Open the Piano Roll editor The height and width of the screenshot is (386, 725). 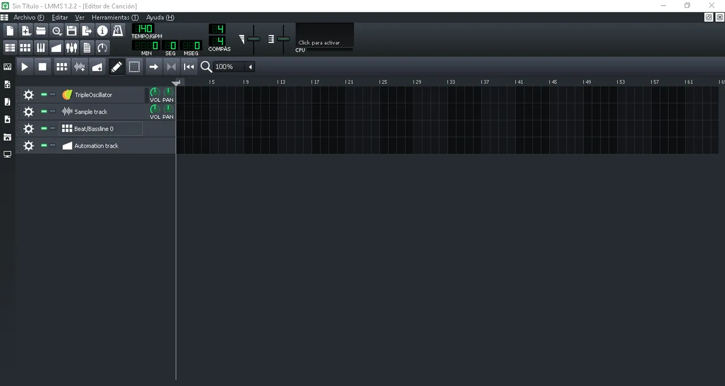(41, 48)
